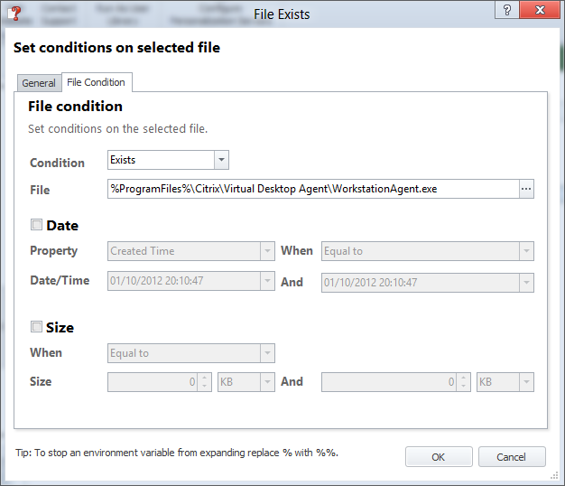Select the File Condition tab
Screen dimensions: 565x486
point(97,82)
